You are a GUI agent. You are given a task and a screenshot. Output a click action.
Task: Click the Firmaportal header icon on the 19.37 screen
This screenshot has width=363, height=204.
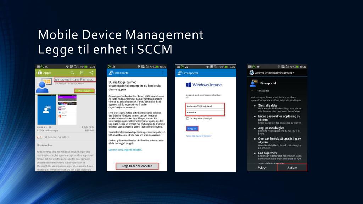111,73
